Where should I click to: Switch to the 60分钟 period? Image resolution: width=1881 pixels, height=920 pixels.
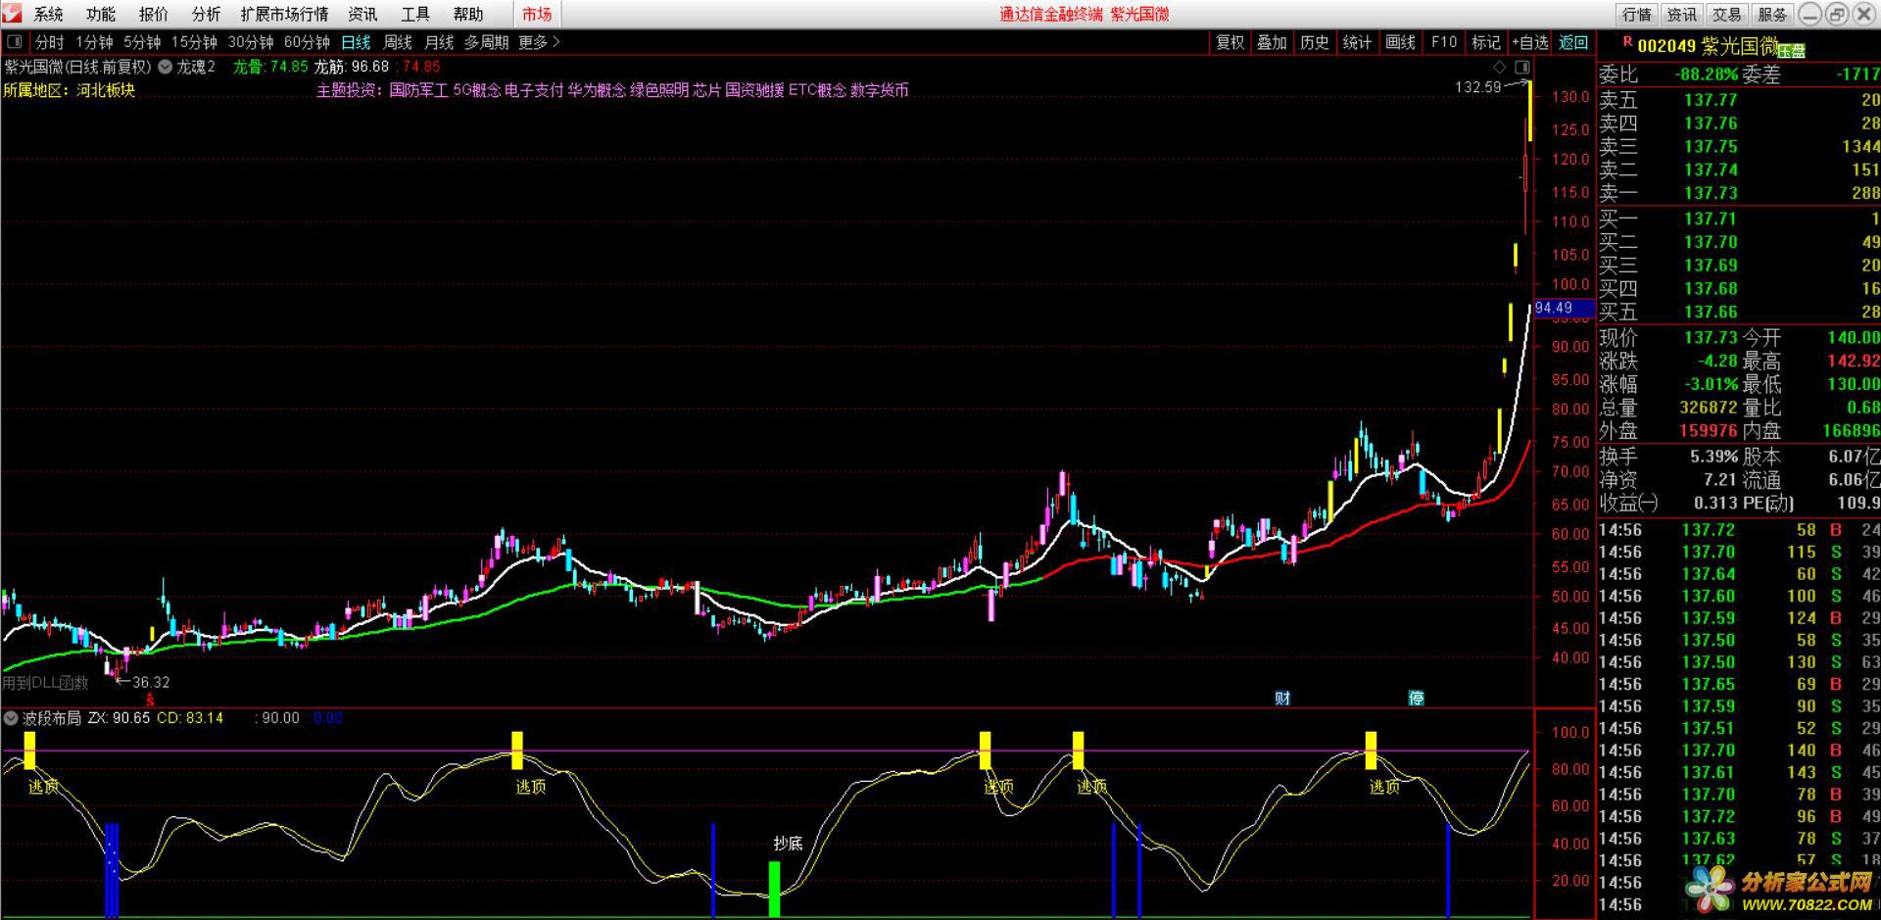[307, 42]
